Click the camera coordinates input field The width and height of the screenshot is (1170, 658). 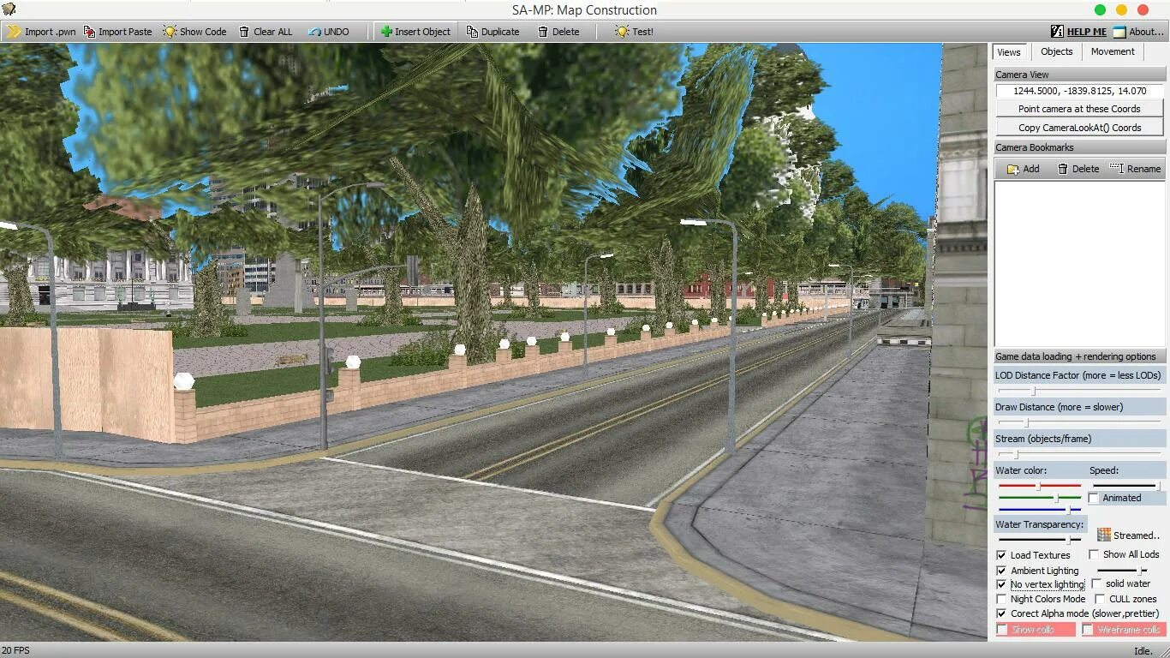coord(1079,90)
